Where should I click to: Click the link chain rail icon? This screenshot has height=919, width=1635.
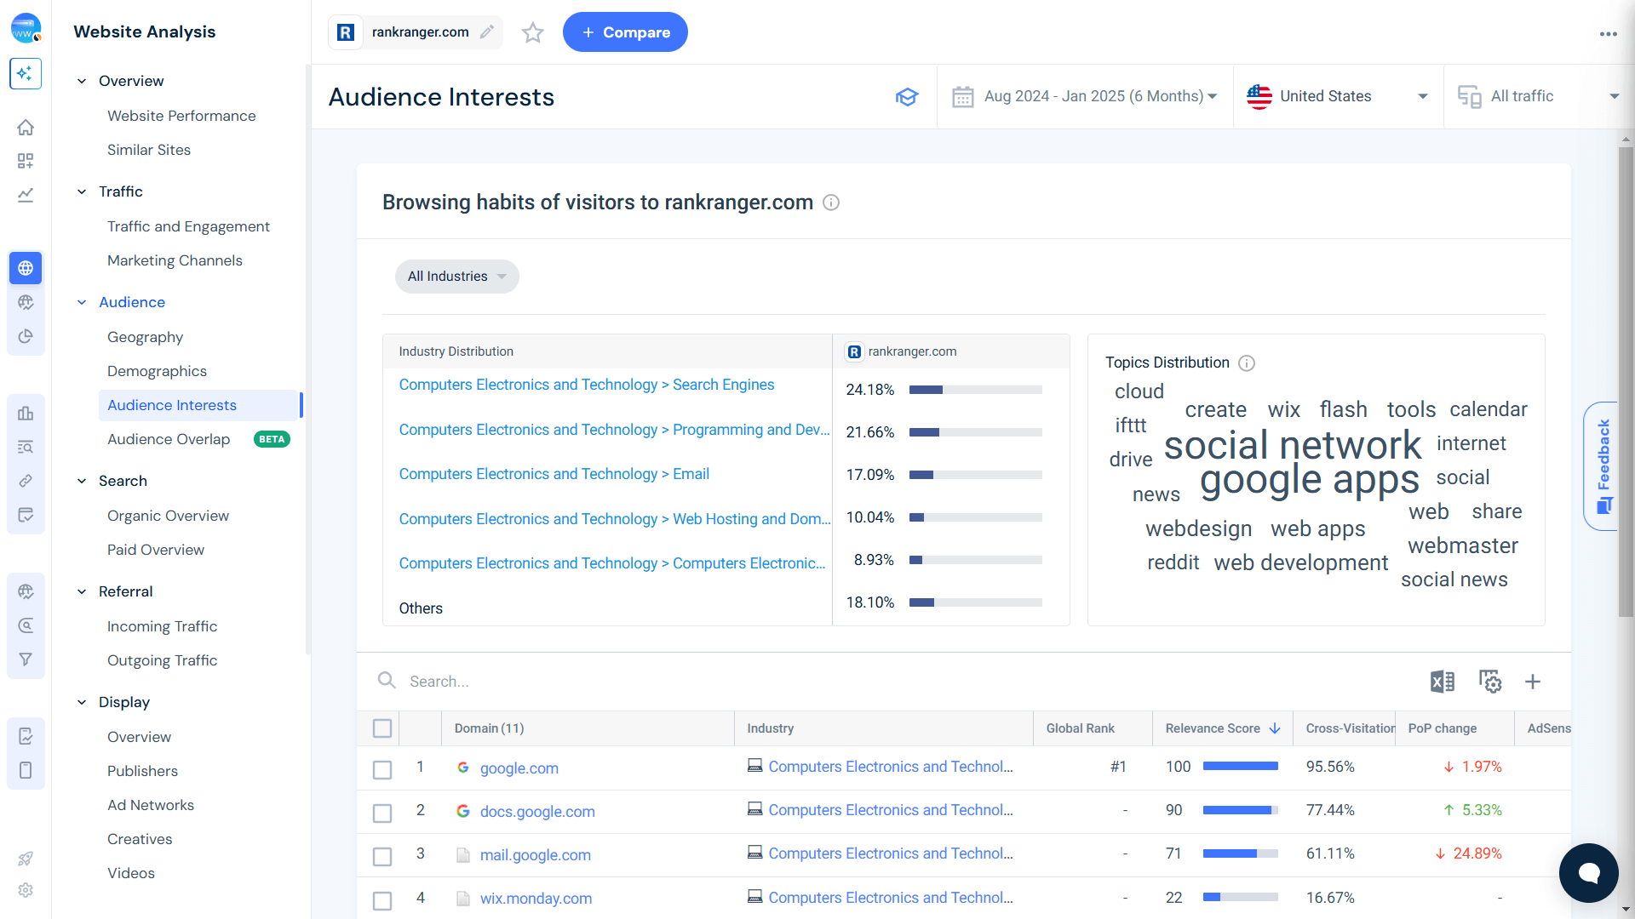(26, 481)
